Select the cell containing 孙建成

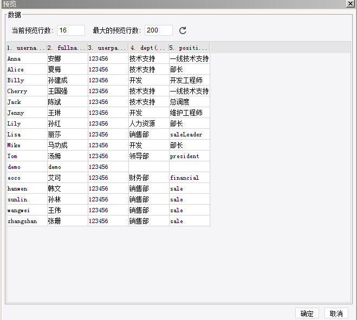coord(67,80)
